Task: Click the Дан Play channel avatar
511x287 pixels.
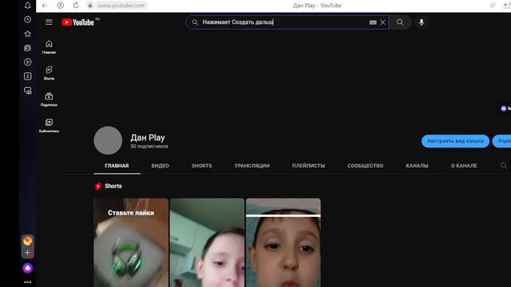Action: pos(108,140)
